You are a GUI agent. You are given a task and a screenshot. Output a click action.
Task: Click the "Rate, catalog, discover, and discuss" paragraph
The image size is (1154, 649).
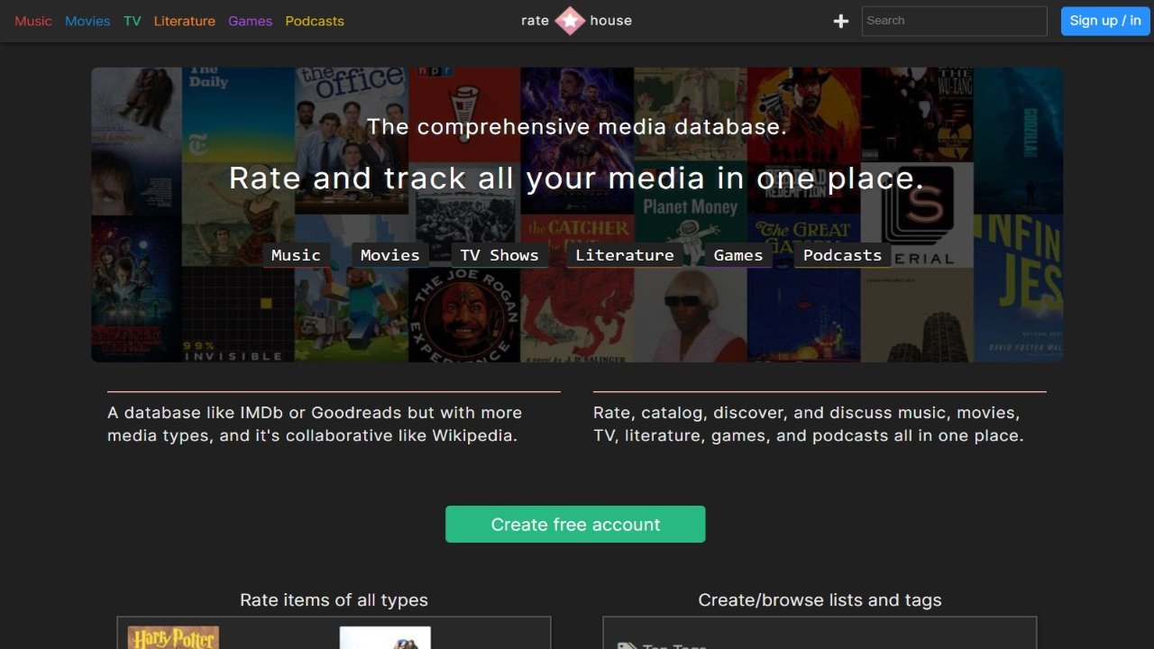click(x=809, y=424)
